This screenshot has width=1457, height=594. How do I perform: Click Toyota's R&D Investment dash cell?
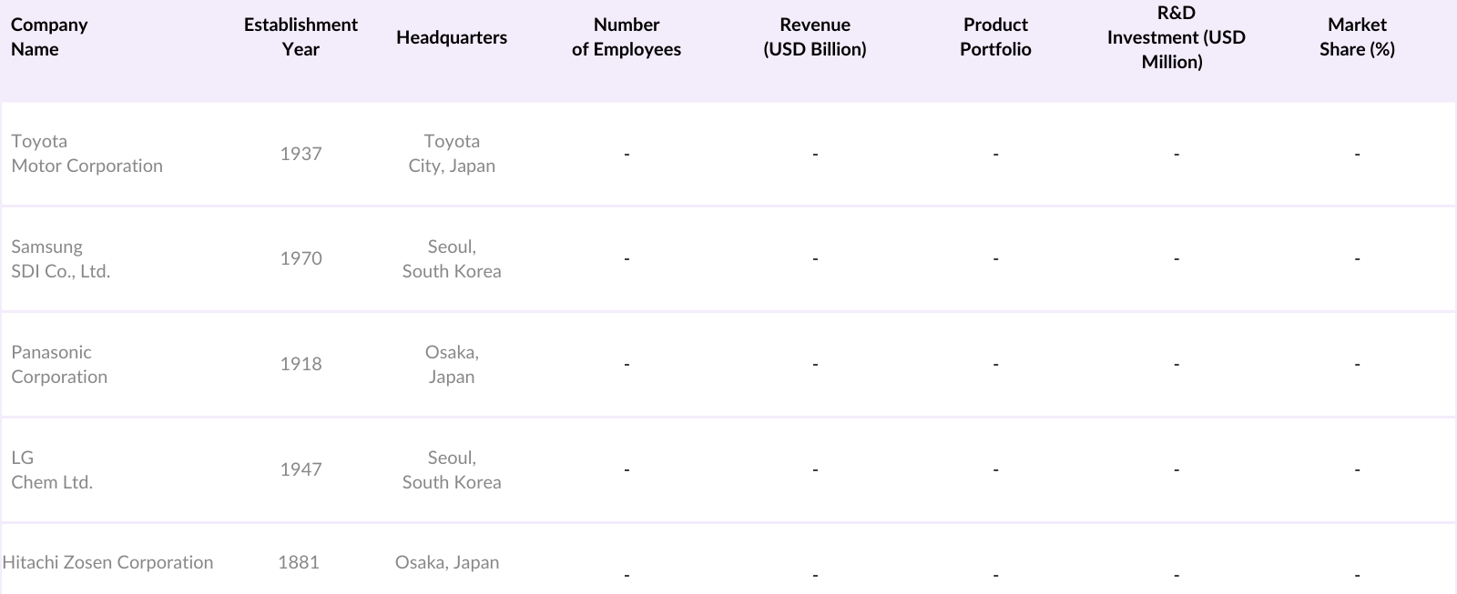coord(1177,155)
